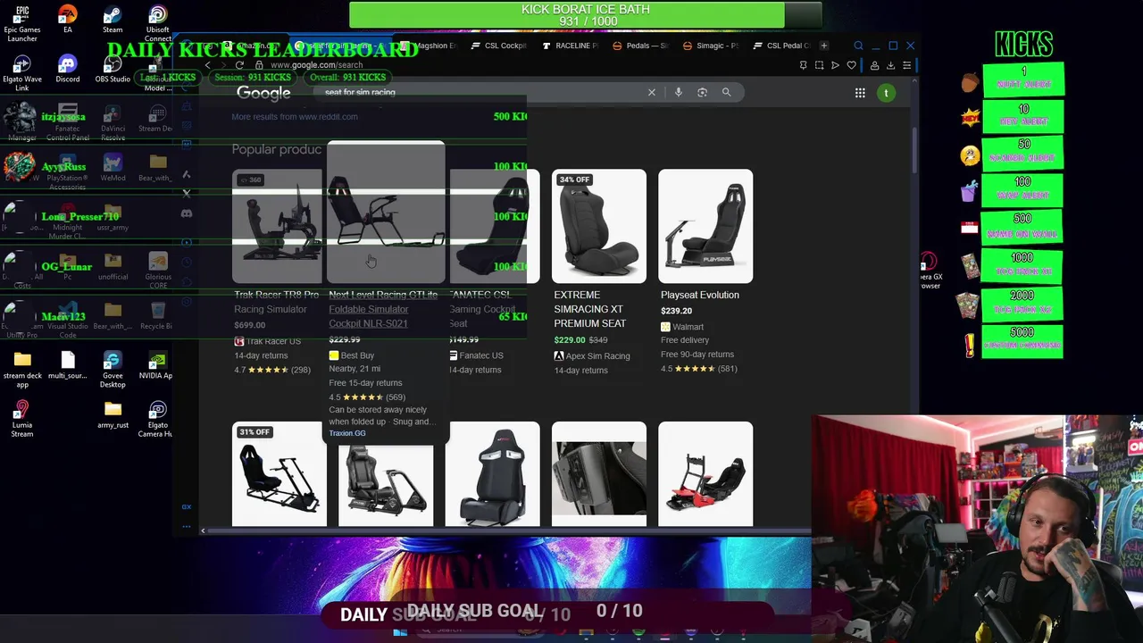Open the Google apps grid

[860, 93]
